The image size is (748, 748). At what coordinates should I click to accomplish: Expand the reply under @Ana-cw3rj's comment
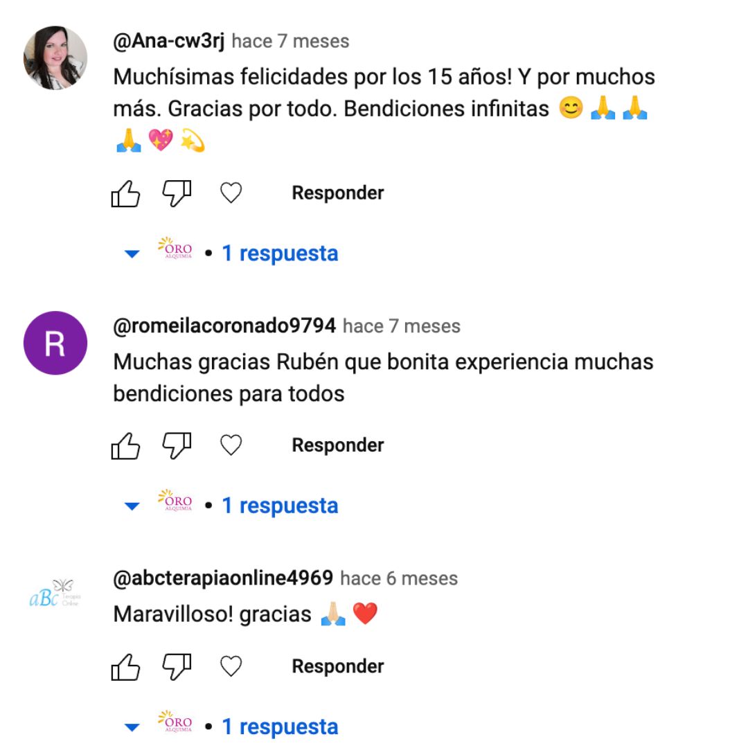click(x=231, y=253)
